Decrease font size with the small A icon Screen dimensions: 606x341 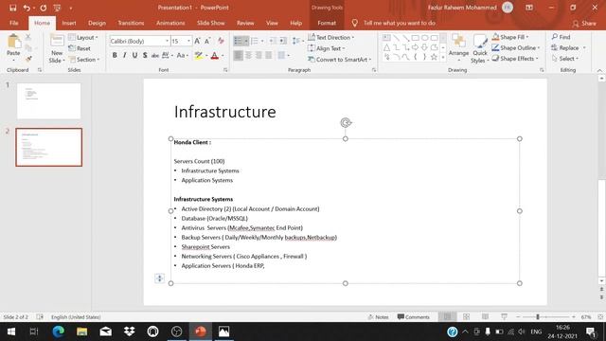(207, 41)
